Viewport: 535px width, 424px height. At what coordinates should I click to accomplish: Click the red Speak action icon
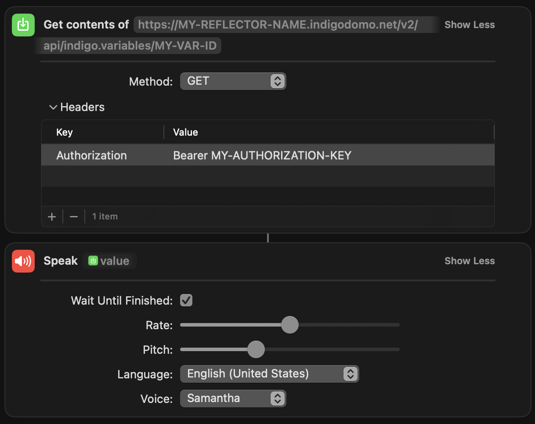(23, 261)
